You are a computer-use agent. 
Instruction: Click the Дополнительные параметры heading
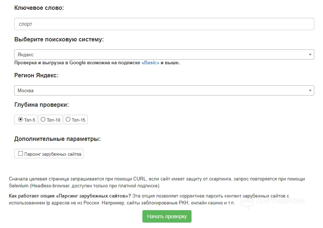tap(57, 139)
